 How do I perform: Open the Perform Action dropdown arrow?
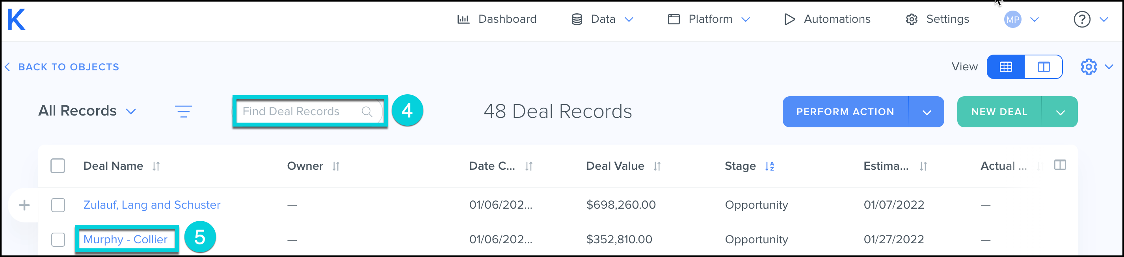(927, 112)
